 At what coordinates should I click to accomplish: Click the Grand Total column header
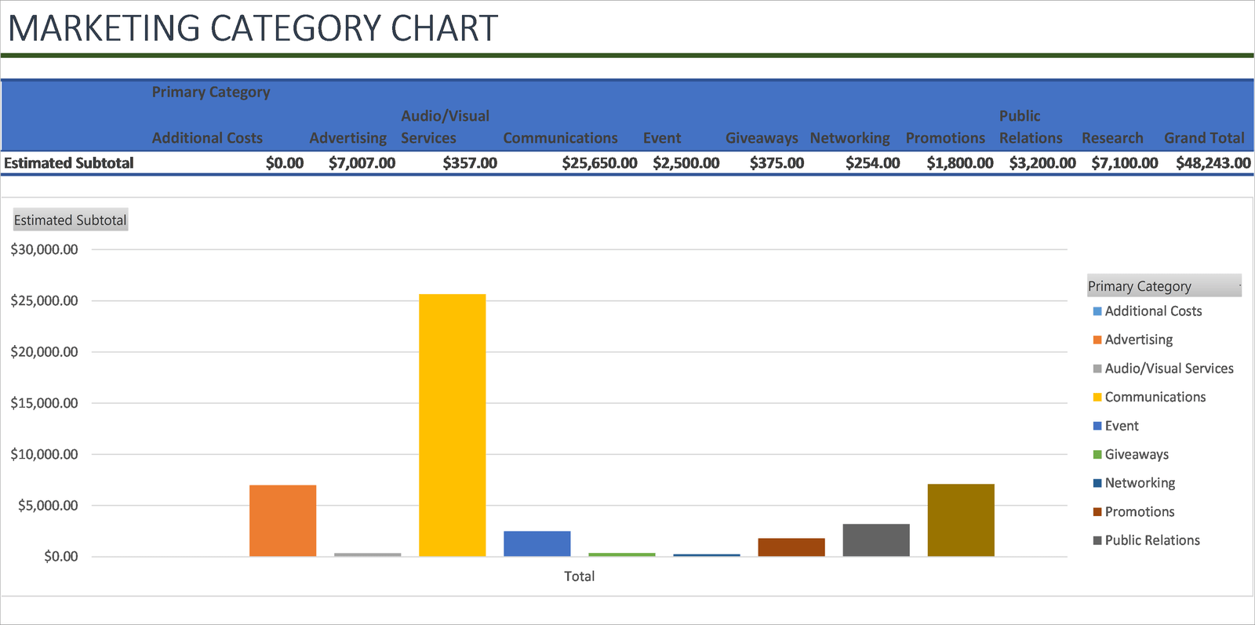[x=1204, y=138]
